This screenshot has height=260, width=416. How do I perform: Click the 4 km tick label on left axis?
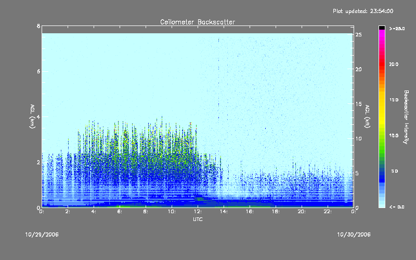38,116
